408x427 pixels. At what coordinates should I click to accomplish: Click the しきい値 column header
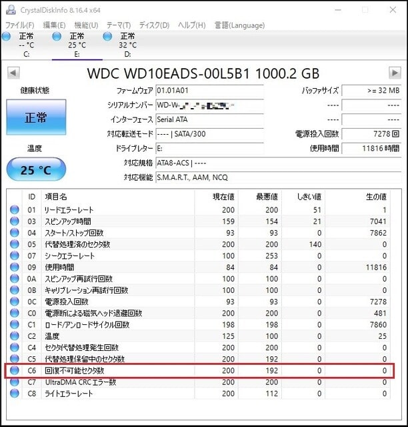(303, 197)
